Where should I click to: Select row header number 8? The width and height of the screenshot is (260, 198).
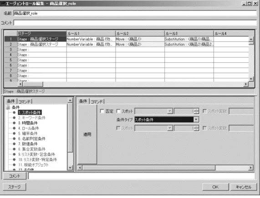click(11, 76)
